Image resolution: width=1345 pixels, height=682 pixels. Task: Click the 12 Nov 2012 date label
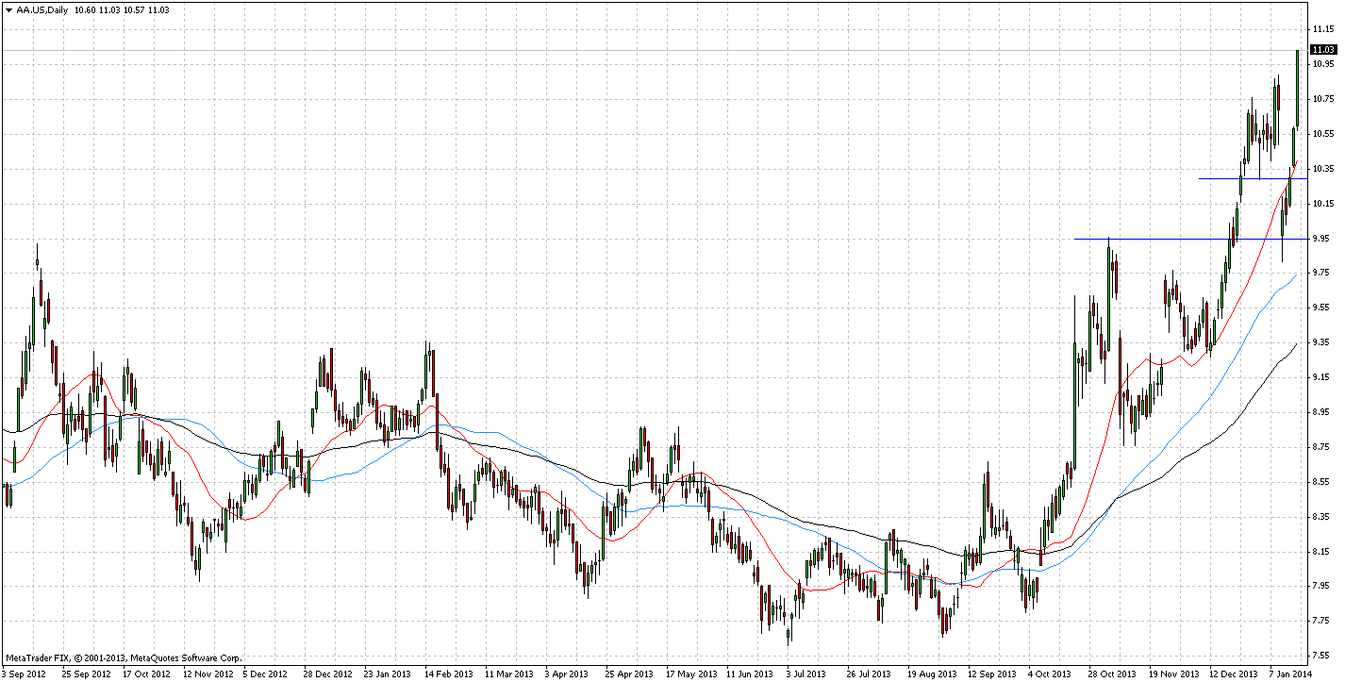[x=208, y=674]
